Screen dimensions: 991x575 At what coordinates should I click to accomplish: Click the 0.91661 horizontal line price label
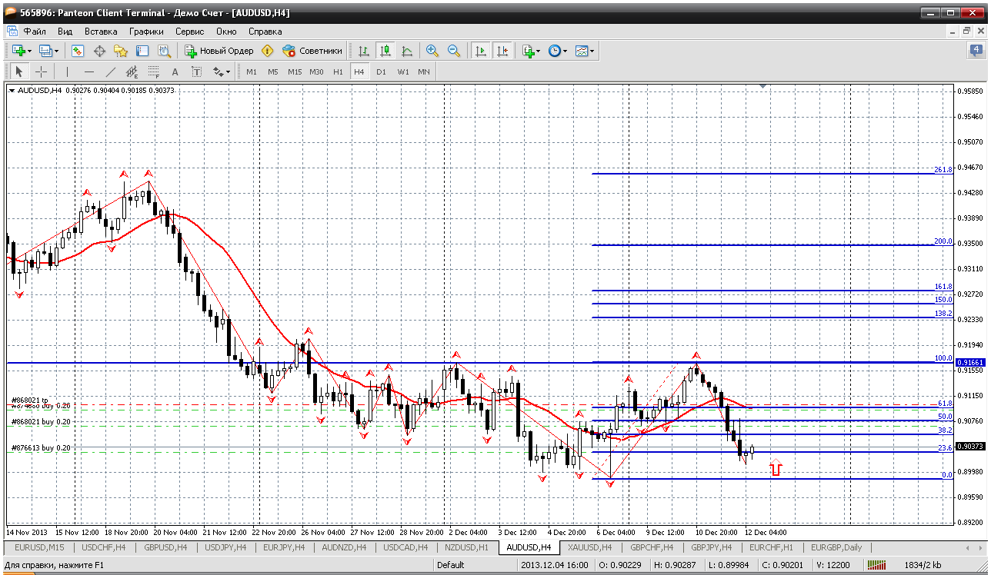click(x=971, y=362)
